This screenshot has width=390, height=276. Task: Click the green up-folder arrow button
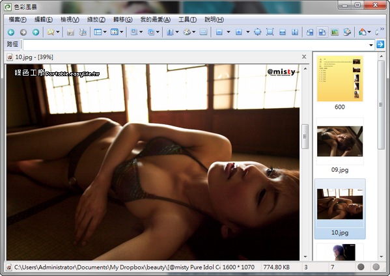36,32
